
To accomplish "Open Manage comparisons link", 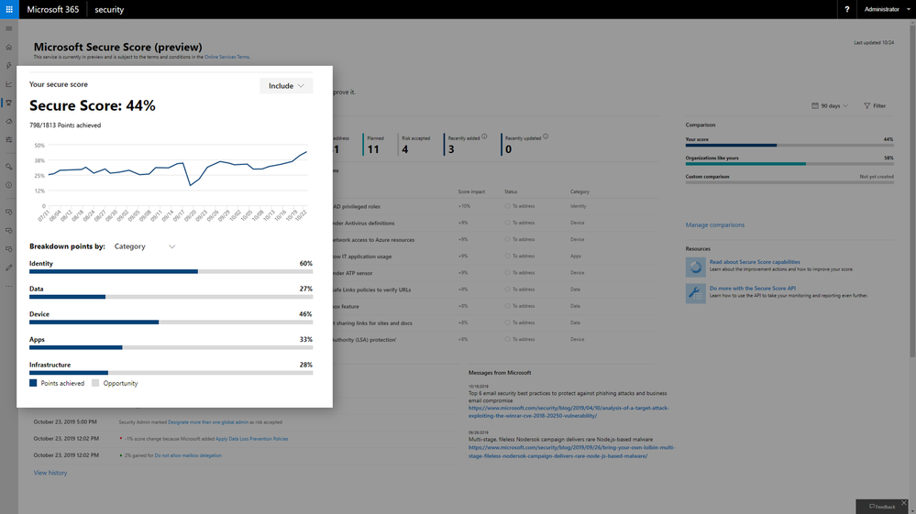I will (x=714, y=224).
